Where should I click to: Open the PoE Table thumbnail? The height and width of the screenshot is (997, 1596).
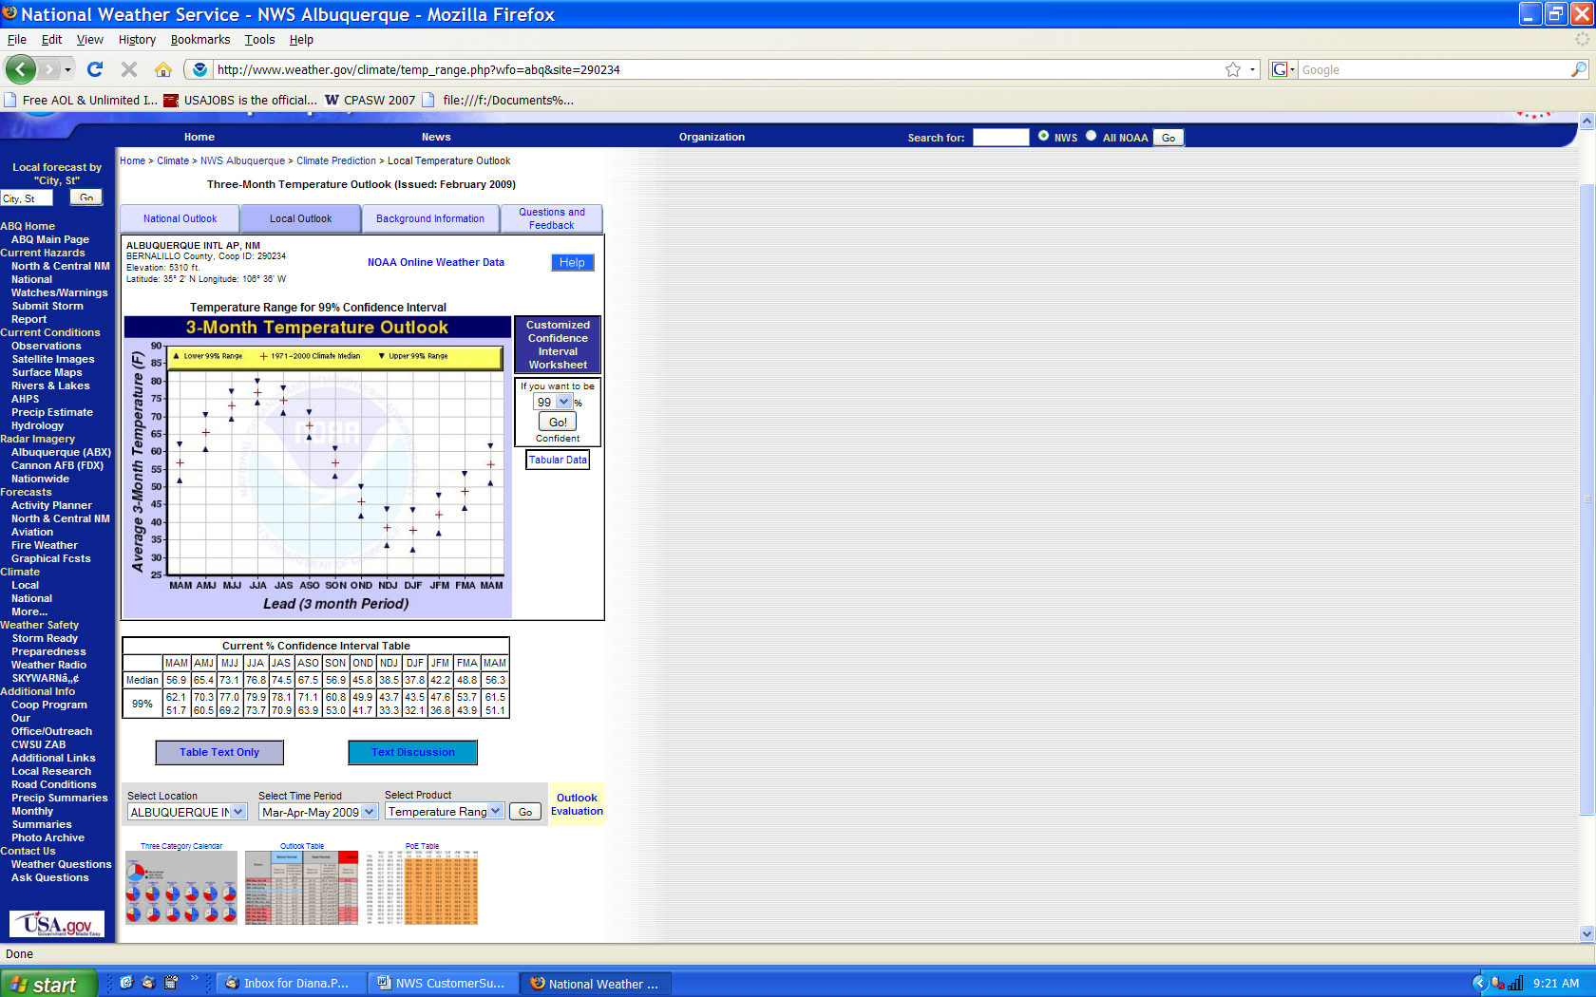[x=423, y=887]
